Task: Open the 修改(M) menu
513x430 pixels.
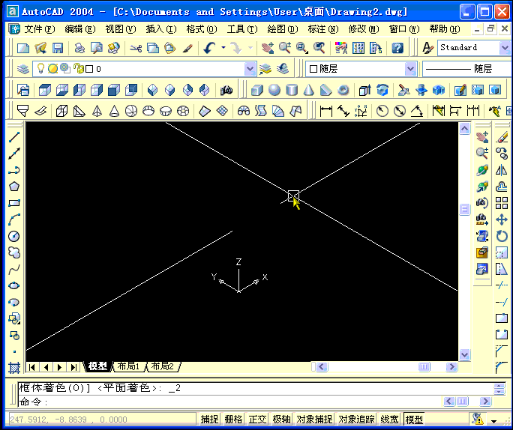Action: pyautogui.click(x=364, y=29)
